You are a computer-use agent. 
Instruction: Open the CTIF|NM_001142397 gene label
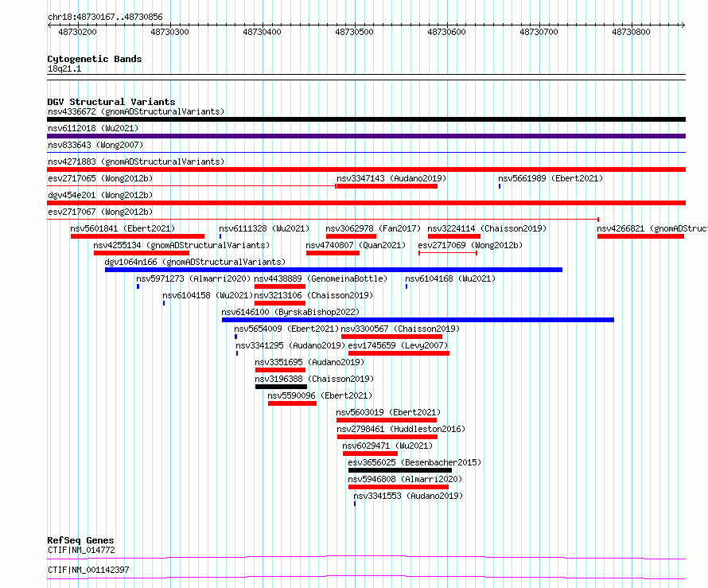(88, 570)
